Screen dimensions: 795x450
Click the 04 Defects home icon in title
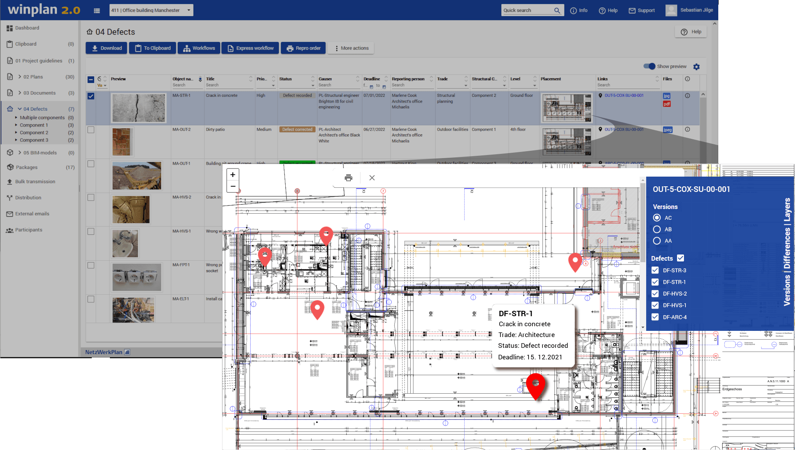tap(89, 32)
